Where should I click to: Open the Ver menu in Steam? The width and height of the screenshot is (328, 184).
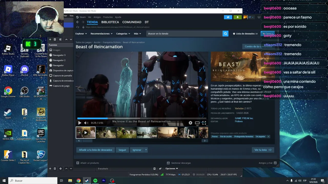[x=90, y=17]
